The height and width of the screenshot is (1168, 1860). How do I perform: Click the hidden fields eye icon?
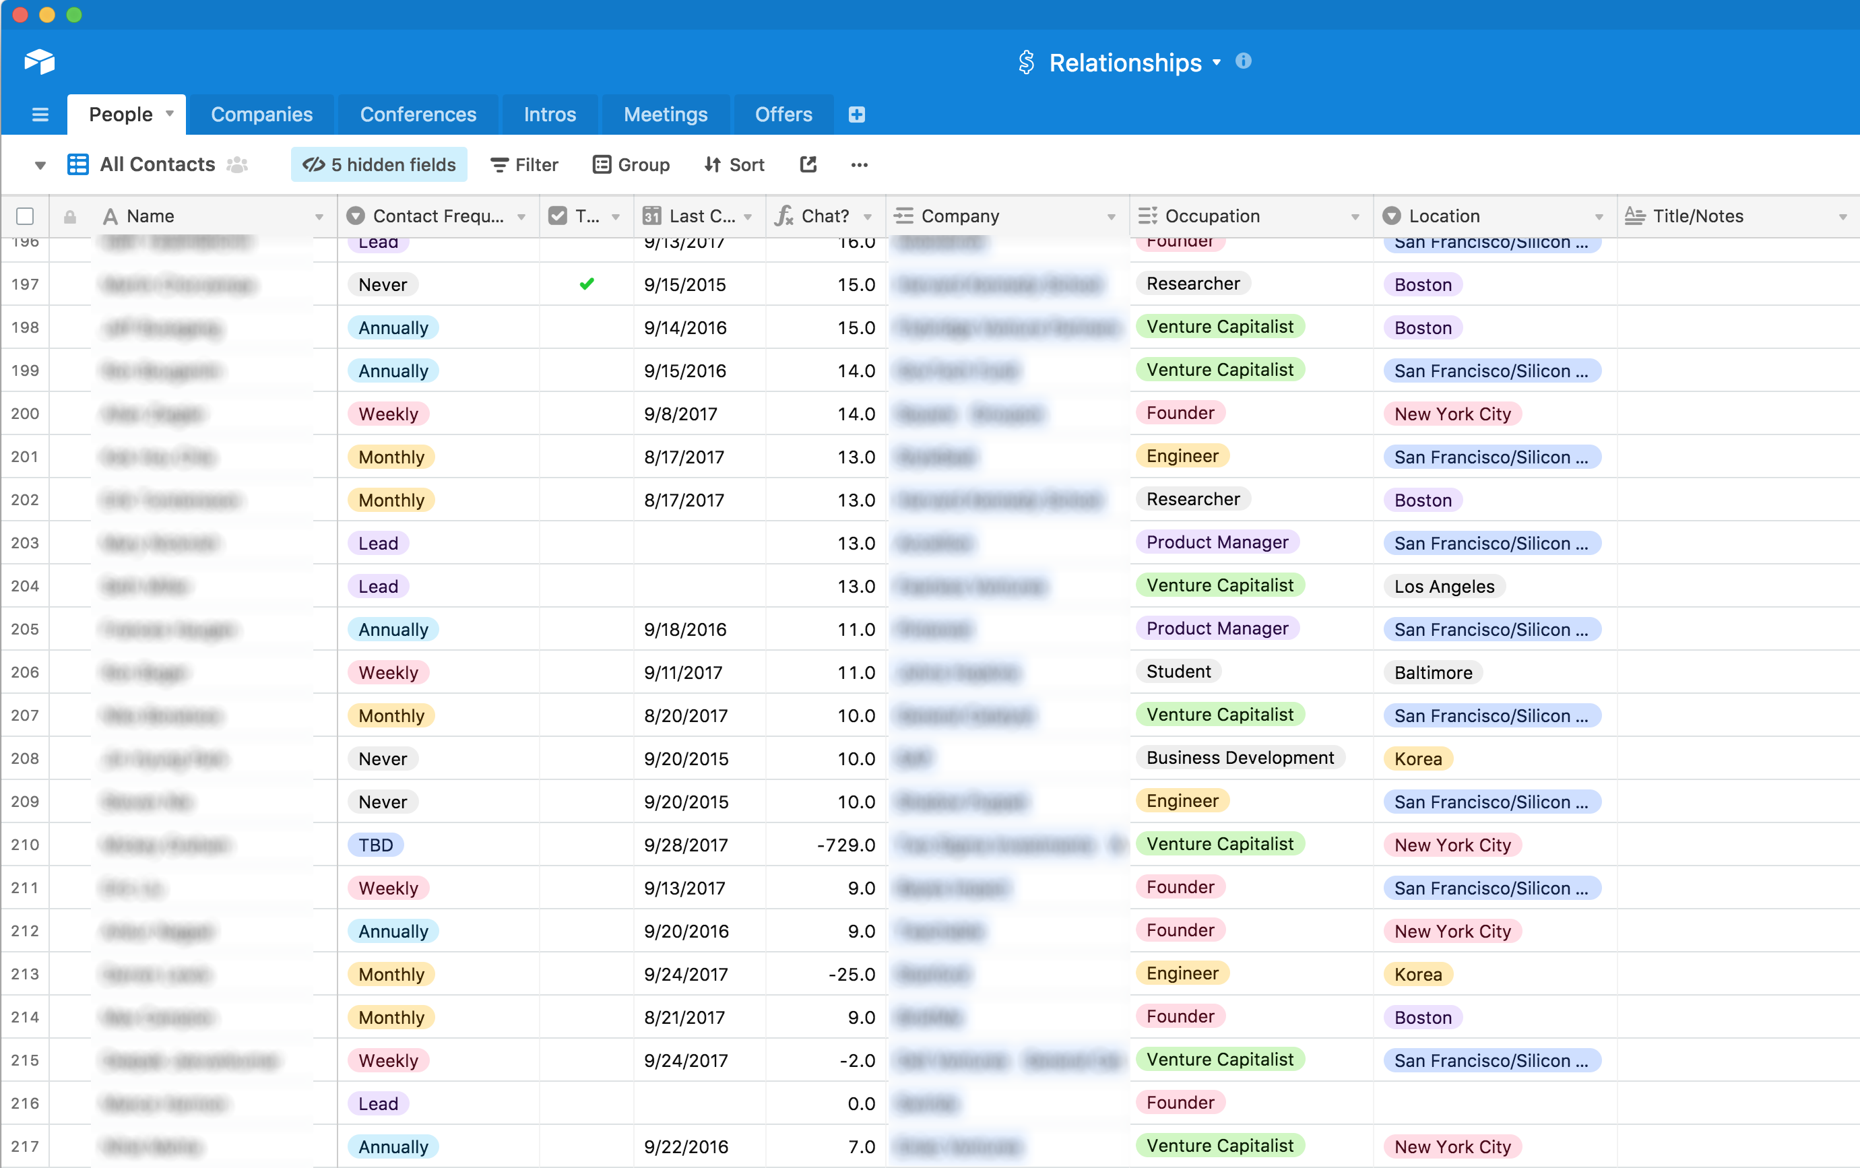(x=312, y=164)
